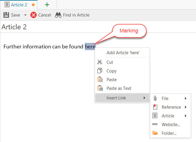The image size is (196, 142).
Task: Switch to the Article 2 tab
Action: [x=19, y=5]
